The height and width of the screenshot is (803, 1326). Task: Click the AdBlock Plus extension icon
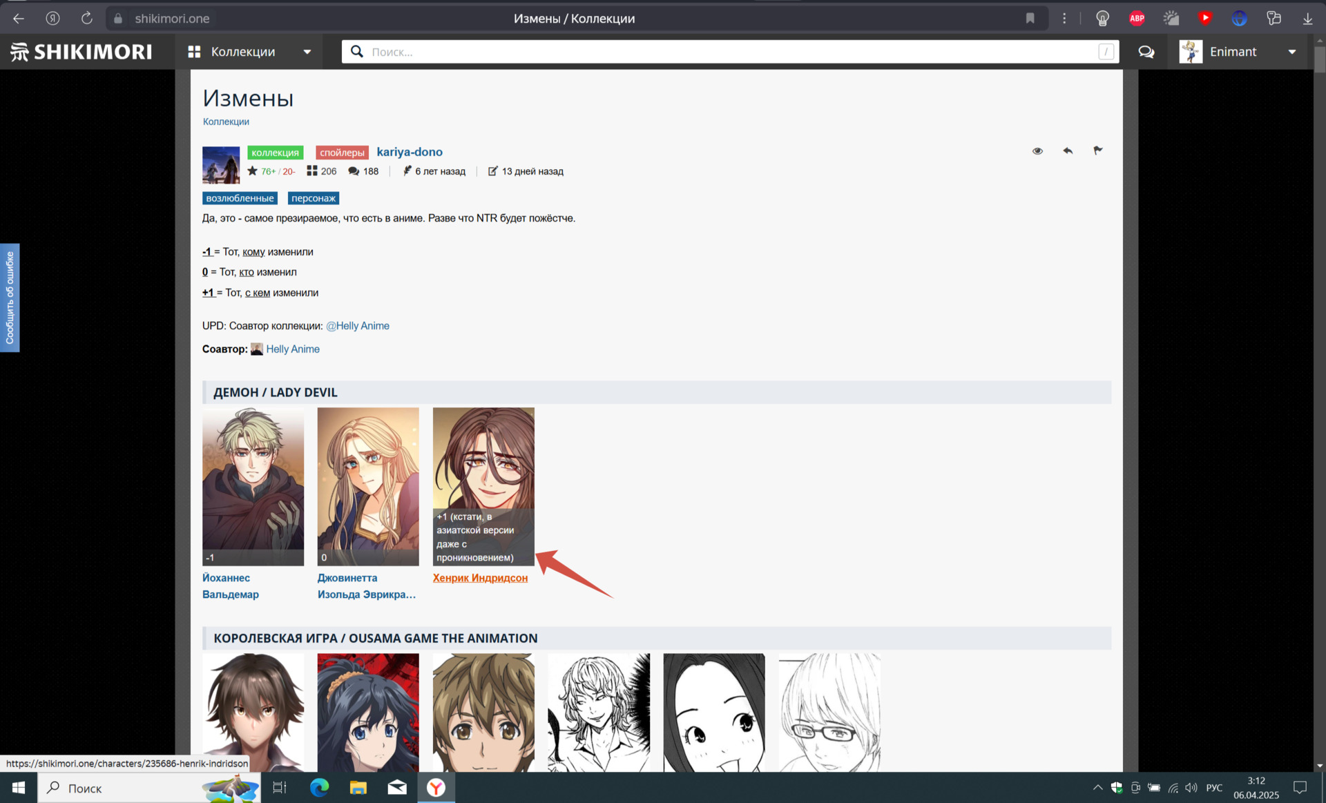[1137, 19]
